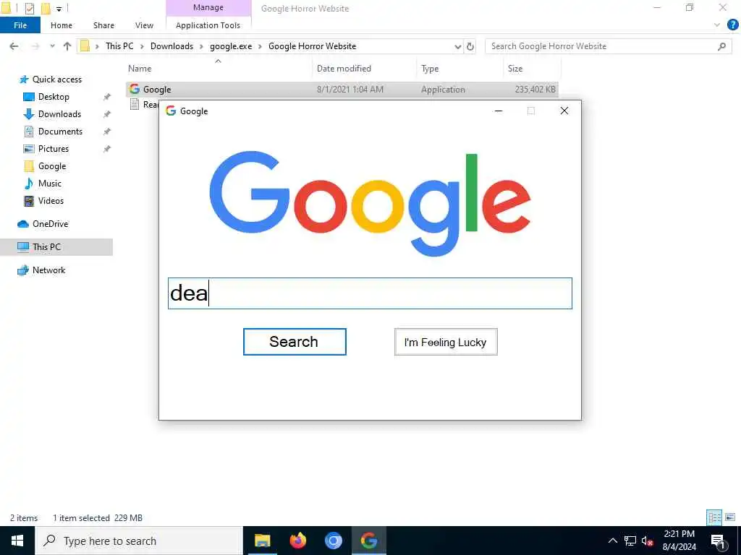
Task: Click the Search button in Google app
Action: tap(295, 342)
